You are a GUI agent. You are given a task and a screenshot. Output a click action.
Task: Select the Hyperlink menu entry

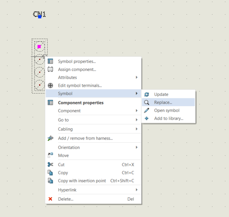(93, 190)
